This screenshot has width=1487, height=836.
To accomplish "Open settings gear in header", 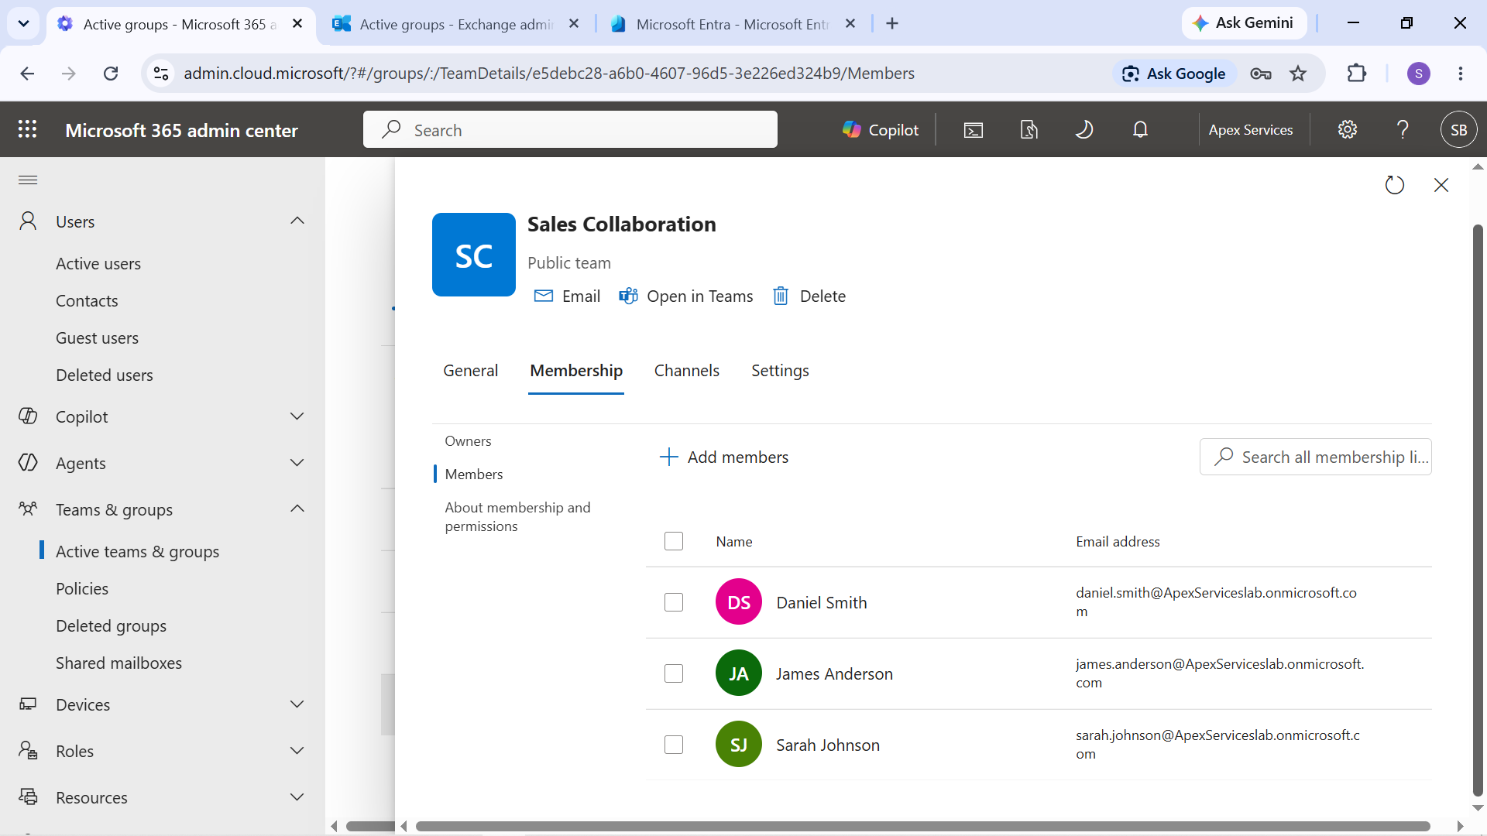I will (x=1348, y=129).
